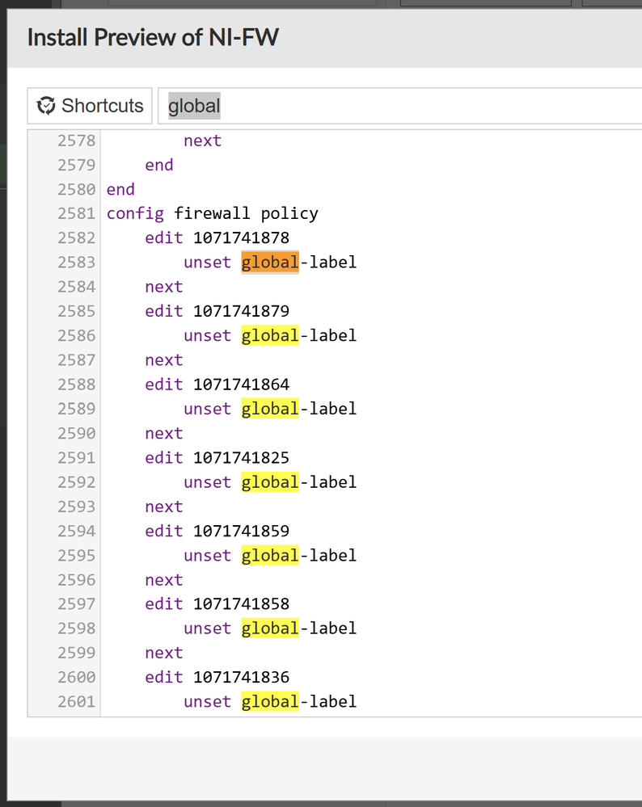Screen dimensions: 642x807
Task: Click the keyboard icon beside Shortcuts
Action: coord(47,106)
